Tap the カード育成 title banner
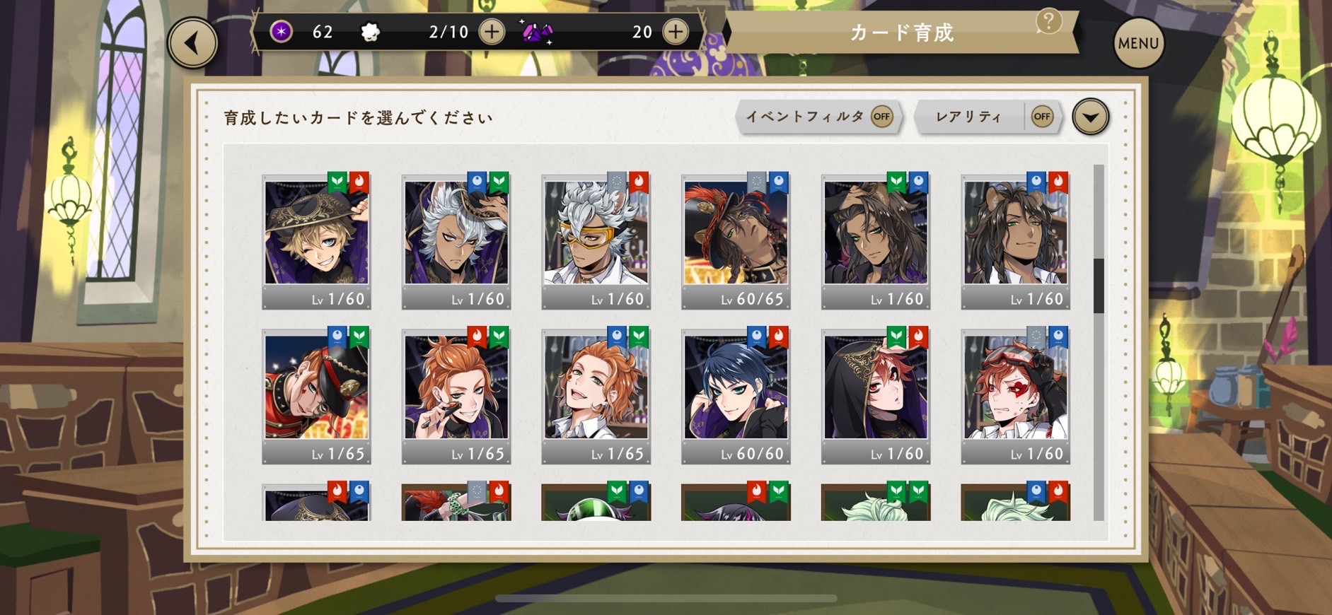This screenshot has height=615, width=1332. pos(902,33)
